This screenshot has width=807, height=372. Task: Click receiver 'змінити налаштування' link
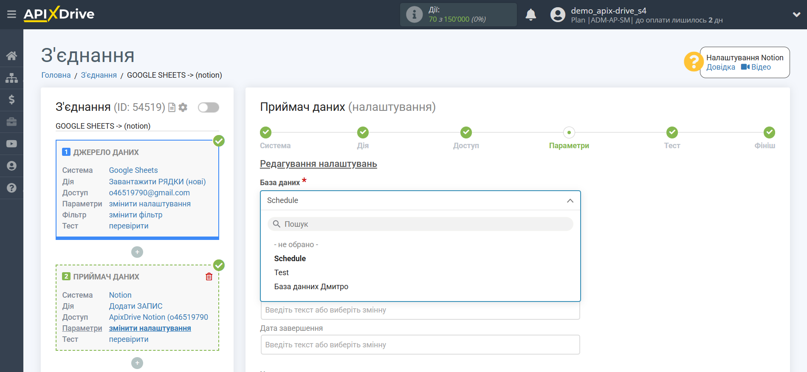coord(150,328)
